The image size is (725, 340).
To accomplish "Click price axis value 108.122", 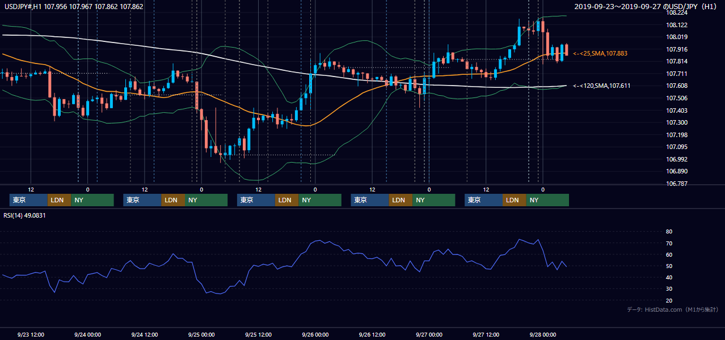I will (x=677, y=25).
